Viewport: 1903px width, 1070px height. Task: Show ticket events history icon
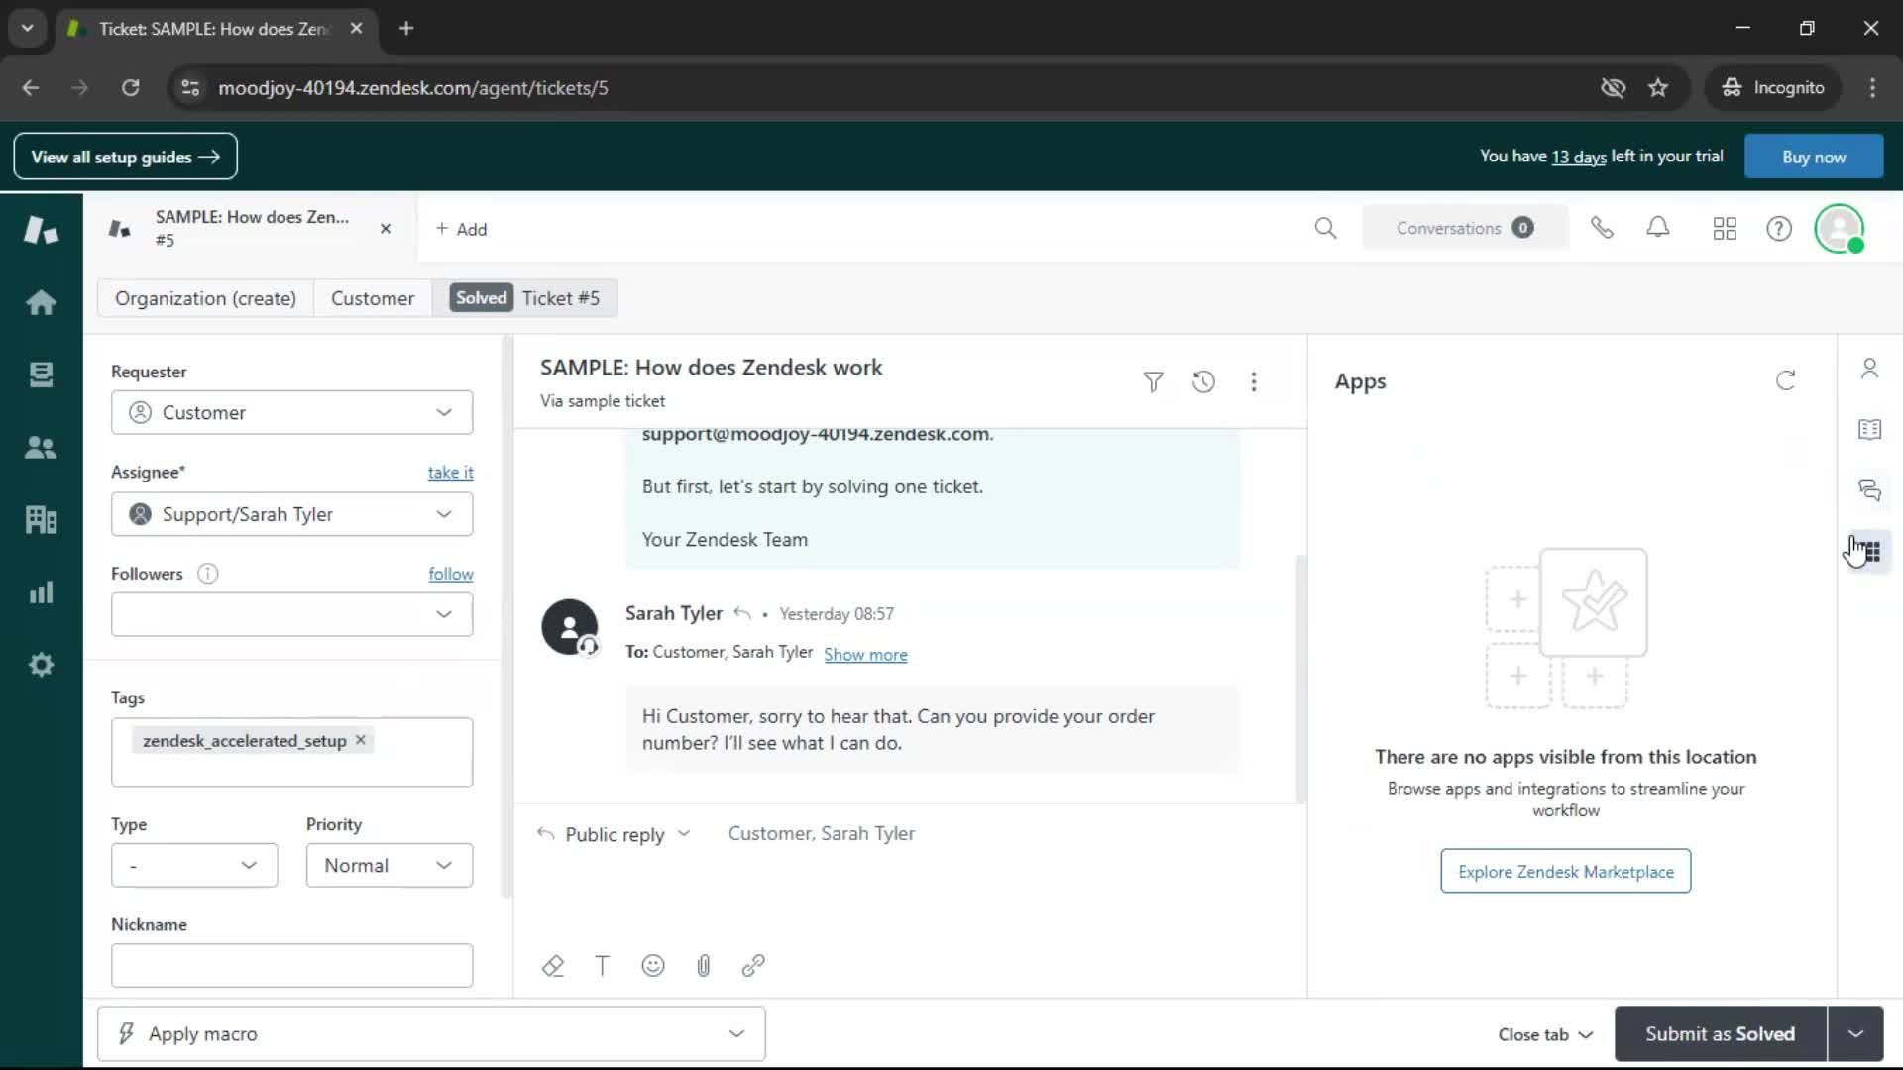click(1203, 382)
